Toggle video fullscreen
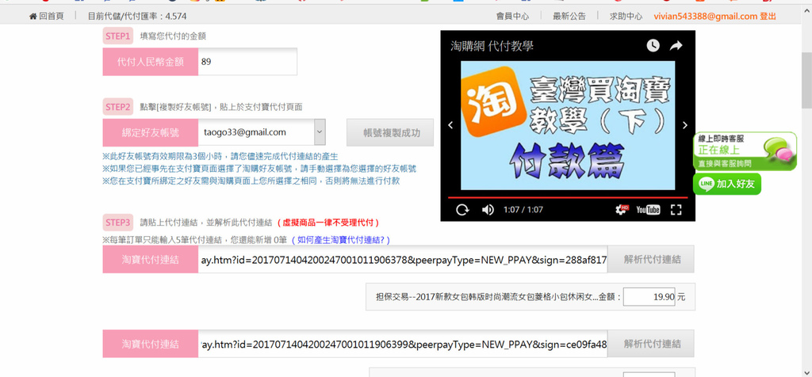Image resolution: width=812 pixels, height=377 pixels. click(x=676, y=209)
